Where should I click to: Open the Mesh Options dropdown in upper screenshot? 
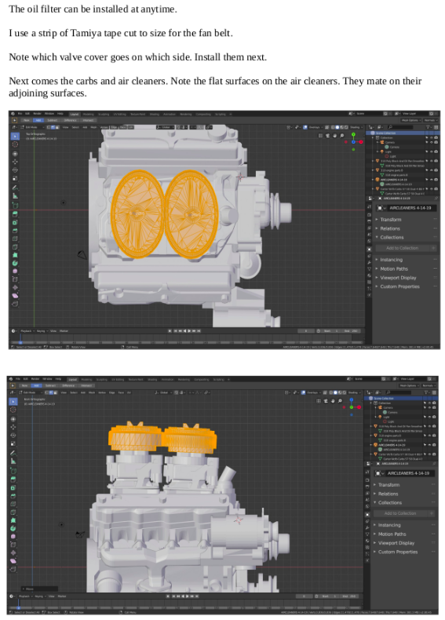pyautogui.click(x=410, y=120)
